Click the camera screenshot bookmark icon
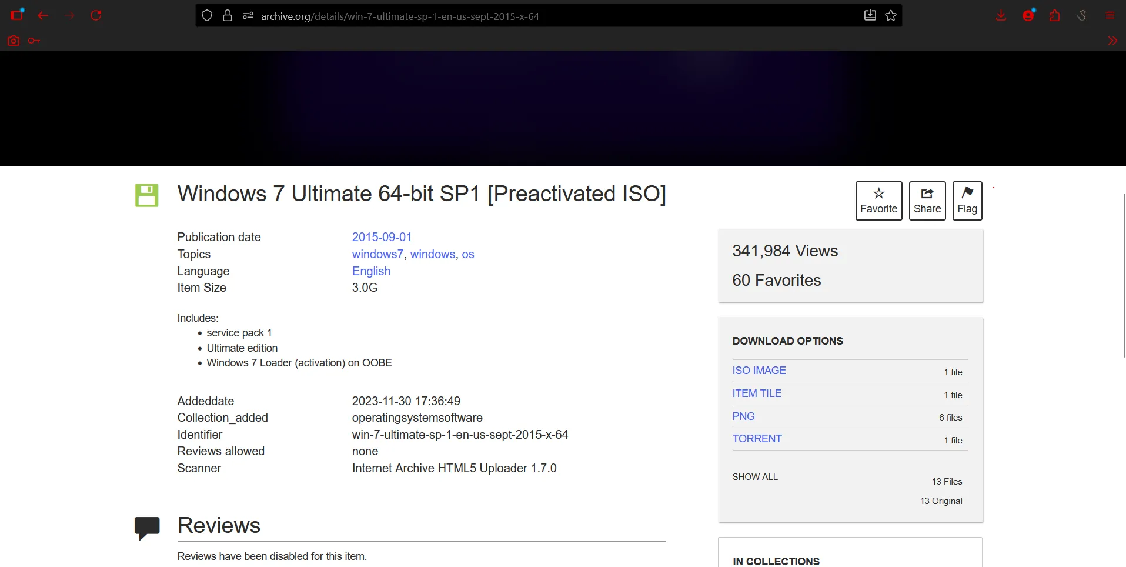 pos(14,41)
